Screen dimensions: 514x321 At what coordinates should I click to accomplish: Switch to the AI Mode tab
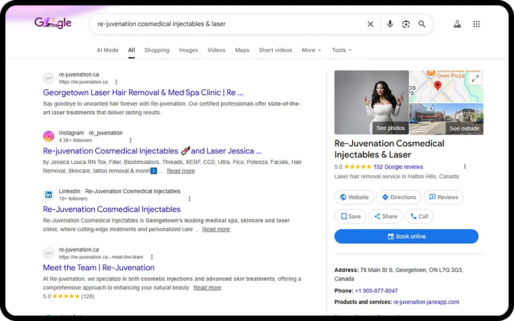[x=108, y=50]
